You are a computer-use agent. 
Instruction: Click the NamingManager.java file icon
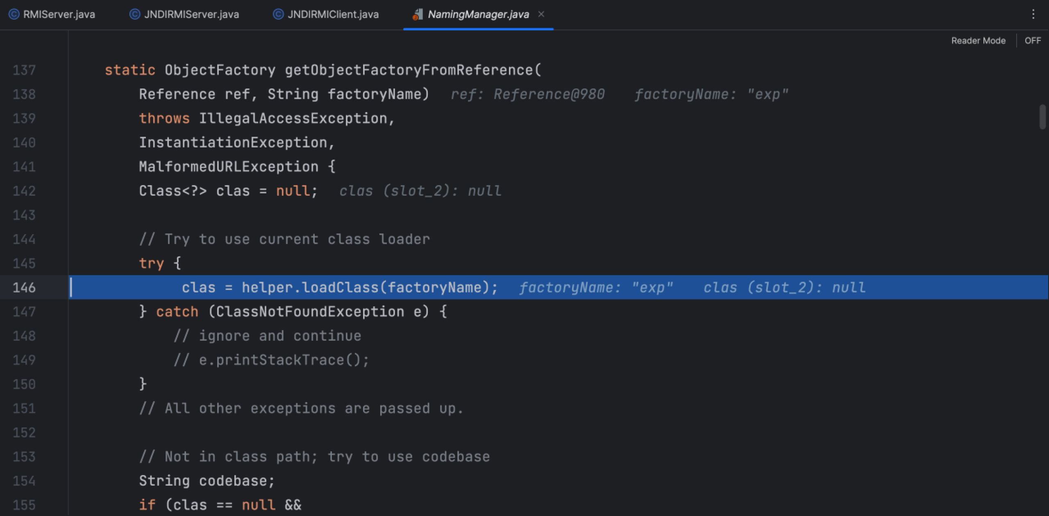417,15
